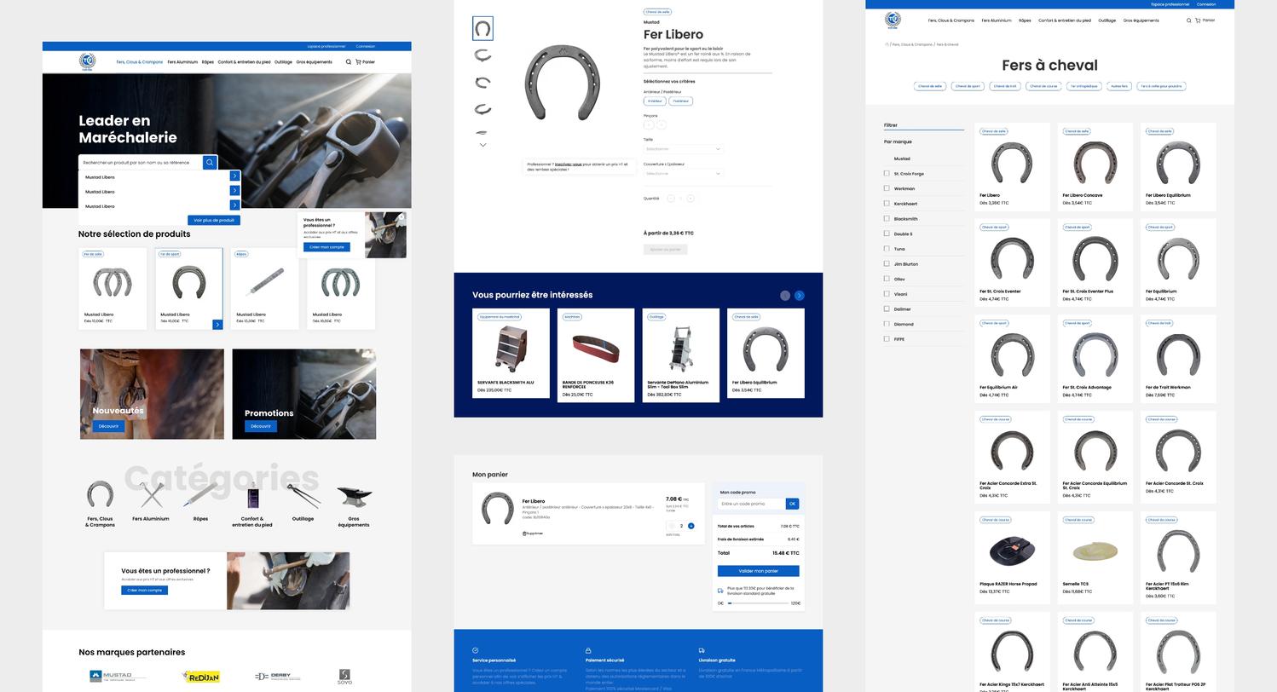Open the Panier cart icon in the homepage header
Screen dimensions: 1277x692
point(359,62)
